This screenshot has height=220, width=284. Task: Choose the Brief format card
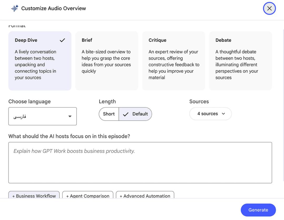click(x=107, y=61)
